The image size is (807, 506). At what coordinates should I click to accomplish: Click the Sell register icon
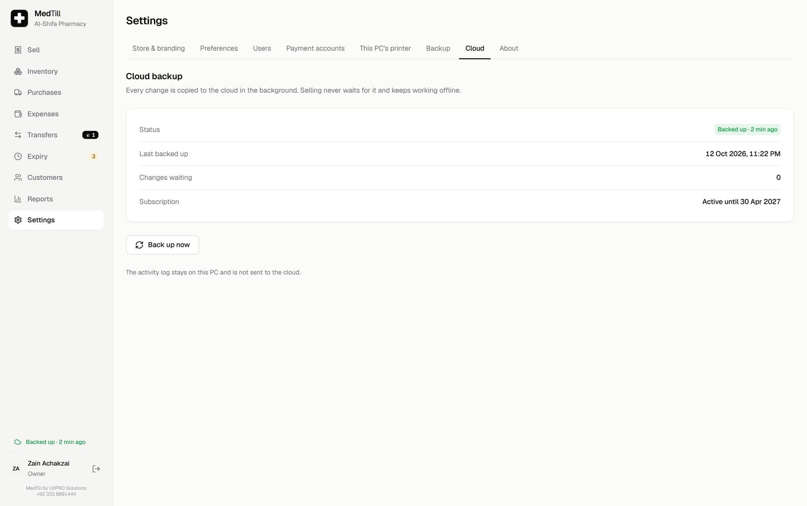18,50
